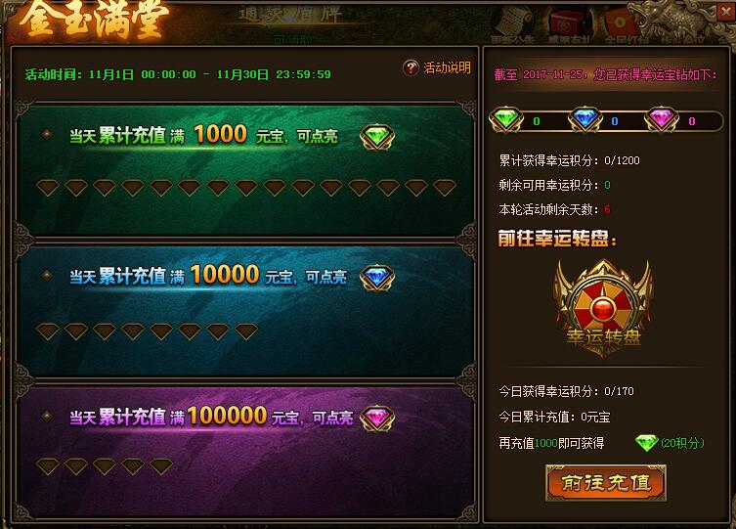Switch to the faded tab behind 金玉满堂 title
736x529 pixels.
coord(291,16)
